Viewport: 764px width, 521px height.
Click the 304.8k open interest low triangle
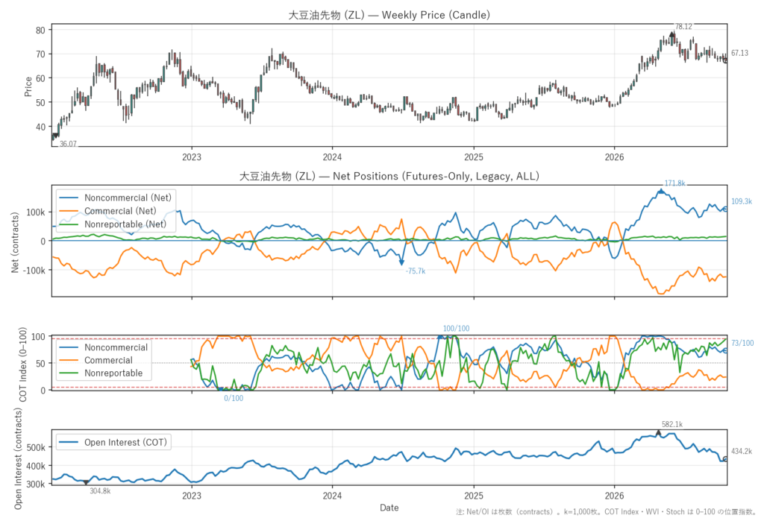coord(87,482)
